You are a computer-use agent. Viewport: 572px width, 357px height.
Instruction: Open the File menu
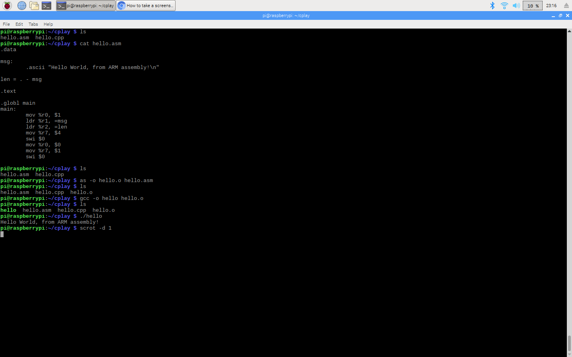coord(6,24)
